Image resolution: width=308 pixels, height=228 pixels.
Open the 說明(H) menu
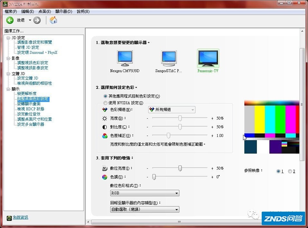(83, 12)
